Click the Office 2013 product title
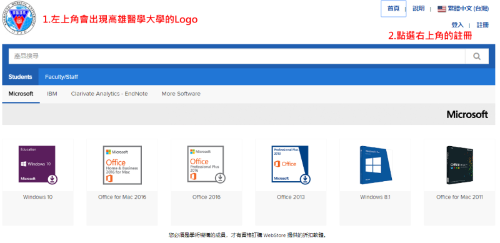Viewport: 500px width, 243px height. pos(291,197)
